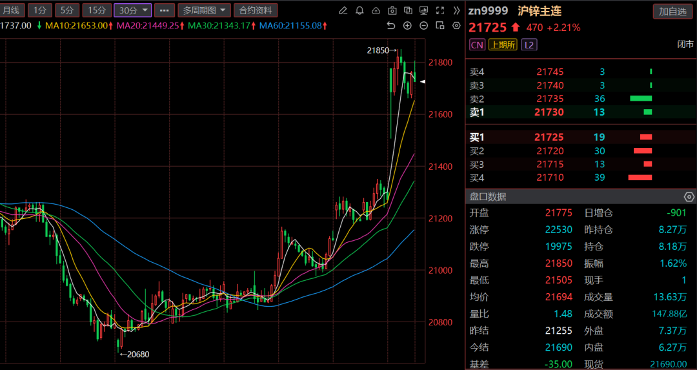Click the red 买4 volume bar
This screenshot has height=370, width=697.
click(x=640, y=178)
